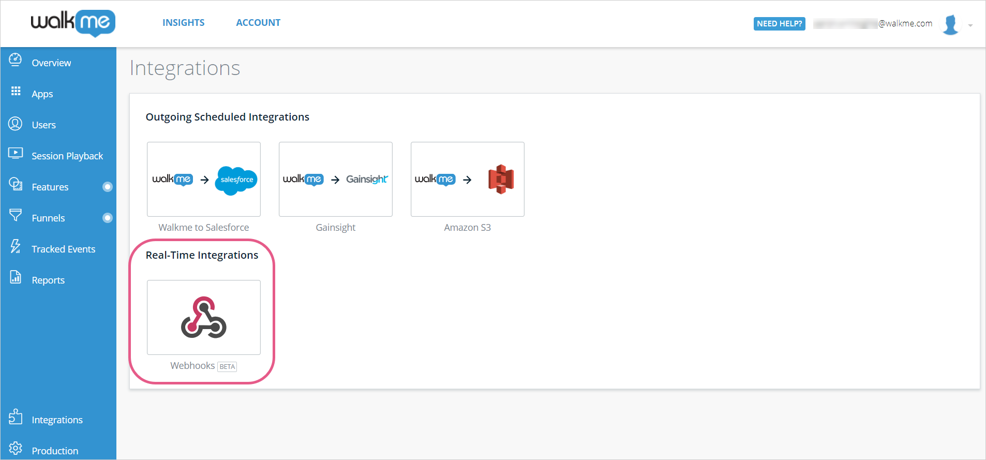Click the WalkMe logo
This screenshot has height=460, width=986.
pos(73,23)
